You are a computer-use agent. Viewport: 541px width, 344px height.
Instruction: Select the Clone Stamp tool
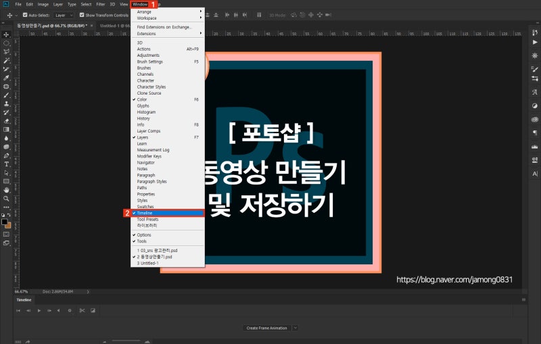click(6, 103)
